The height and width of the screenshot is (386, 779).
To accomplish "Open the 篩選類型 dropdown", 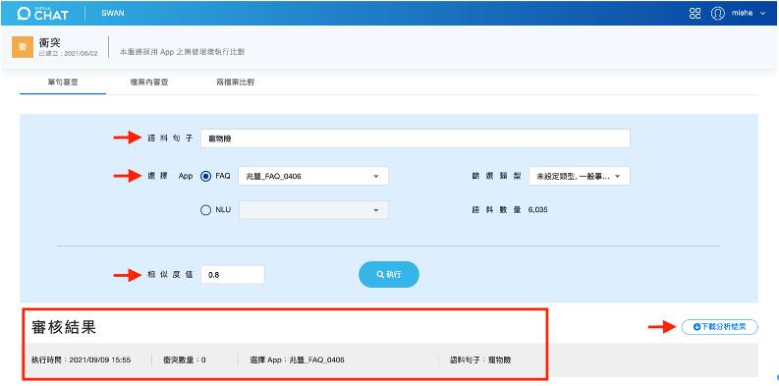I will point(580,176).
